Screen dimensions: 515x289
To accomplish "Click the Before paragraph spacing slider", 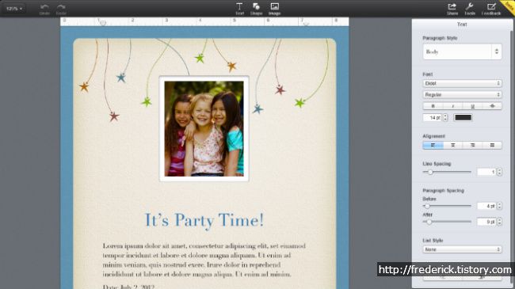I will [447, 206].
